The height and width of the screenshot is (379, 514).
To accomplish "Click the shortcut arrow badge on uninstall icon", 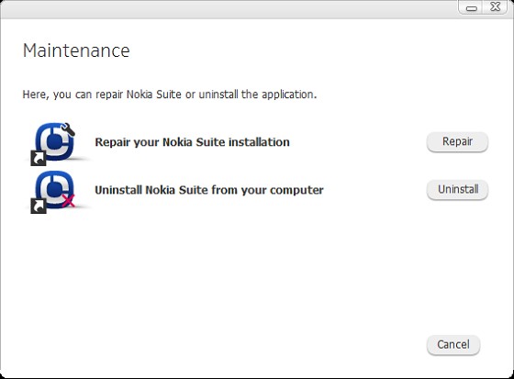I will [39, 206].
